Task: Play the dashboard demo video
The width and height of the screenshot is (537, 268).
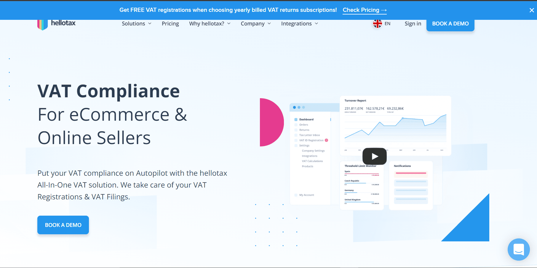Action: coord(375,156)
